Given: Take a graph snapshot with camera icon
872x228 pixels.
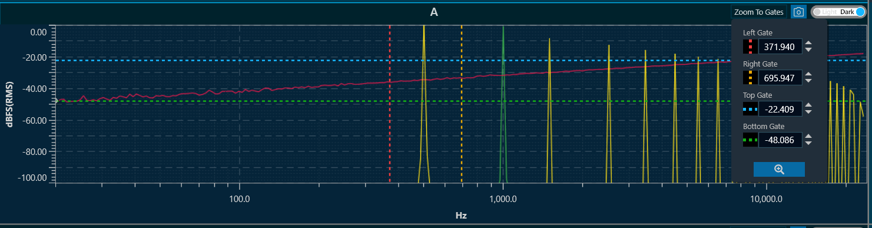Looking at the screenshot, I should 798,12.
